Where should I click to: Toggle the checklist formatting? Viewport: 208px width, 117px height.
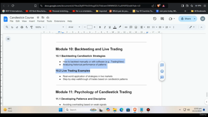[x=153, y=27]
